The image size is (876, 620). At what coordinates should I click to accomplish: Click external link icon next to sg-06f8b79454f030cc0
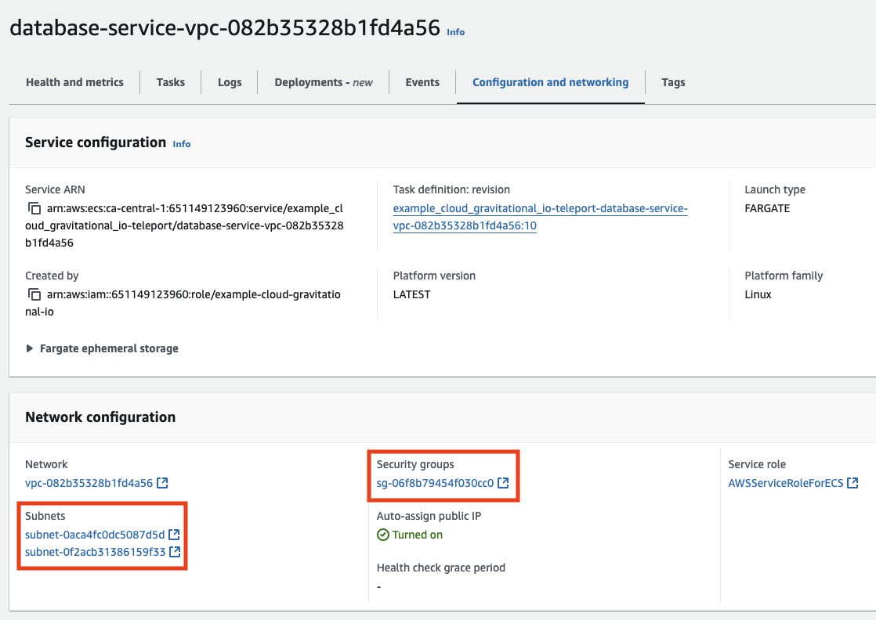click(x=502, y=483)
